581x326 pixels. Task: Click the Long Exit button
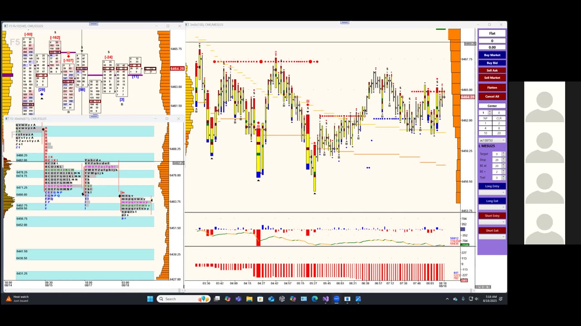click(492, 201)
